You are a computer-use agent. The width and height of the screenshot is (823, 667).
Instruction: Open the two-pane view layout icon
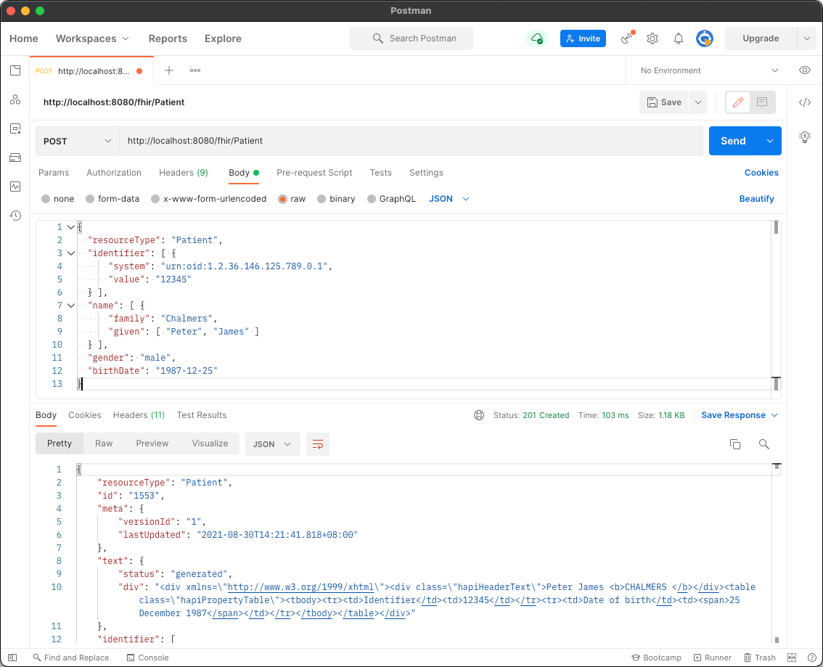(x=792, y=658)
